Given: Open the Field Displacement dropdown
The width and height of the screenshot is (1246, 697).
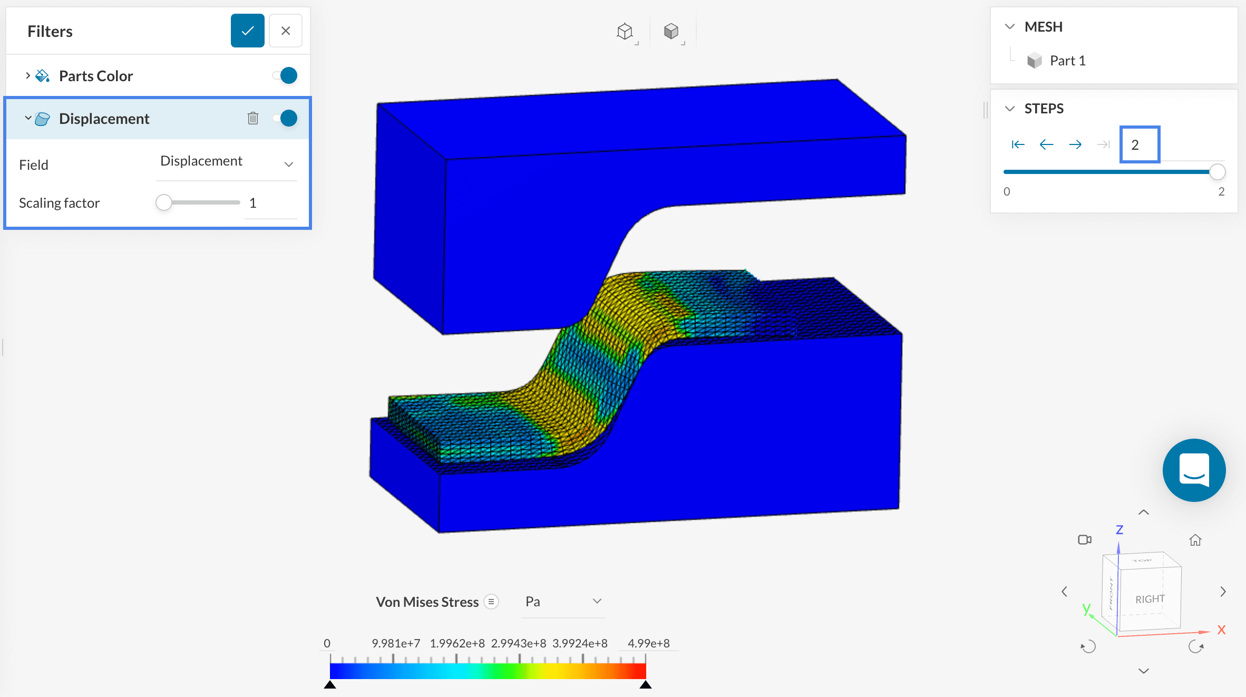Looking at the screenshot, I should [227, 162].
